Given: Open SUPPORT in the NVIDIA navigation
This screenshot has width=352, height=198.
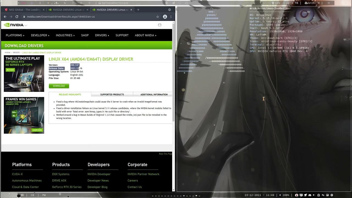Looking at the screenshot, I should 122,35.
